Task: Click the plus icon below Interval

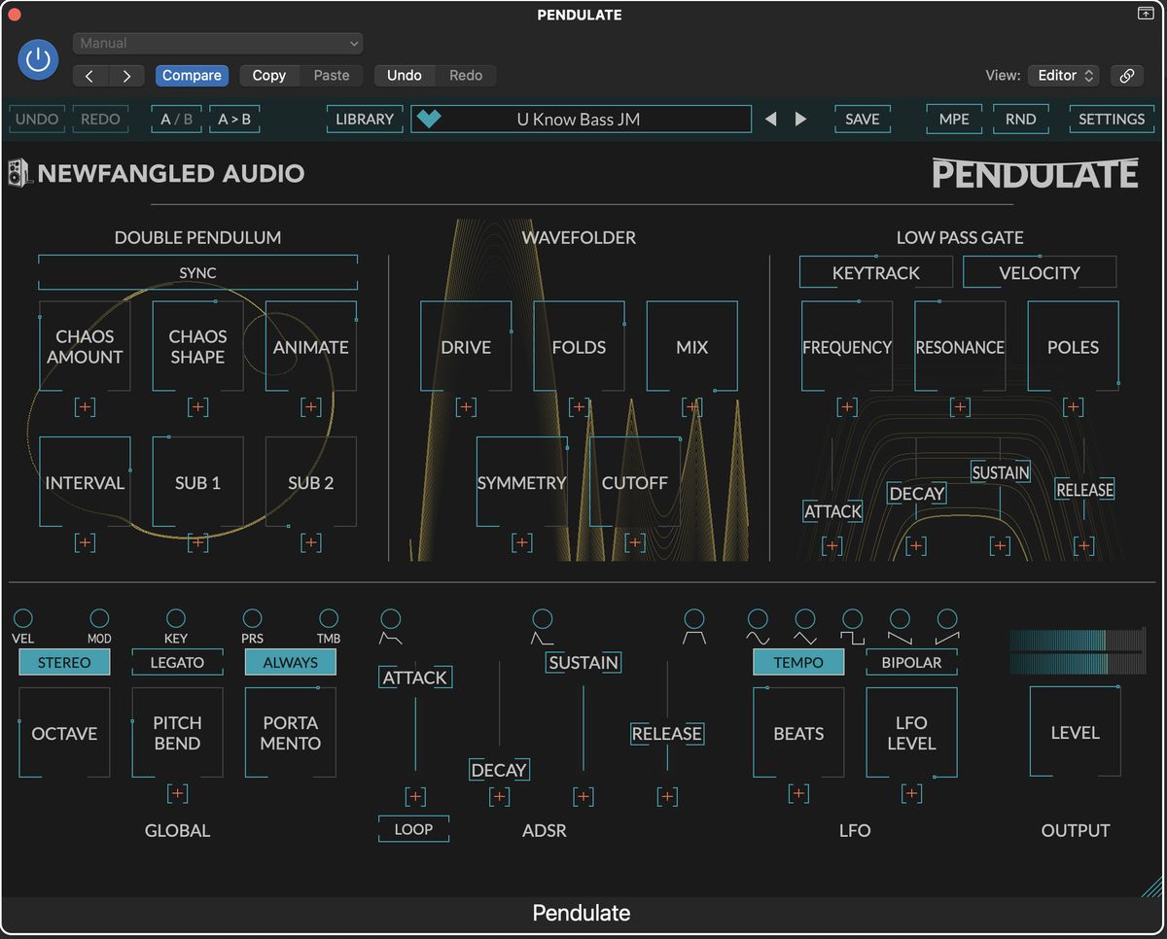Action: [85, 542]
